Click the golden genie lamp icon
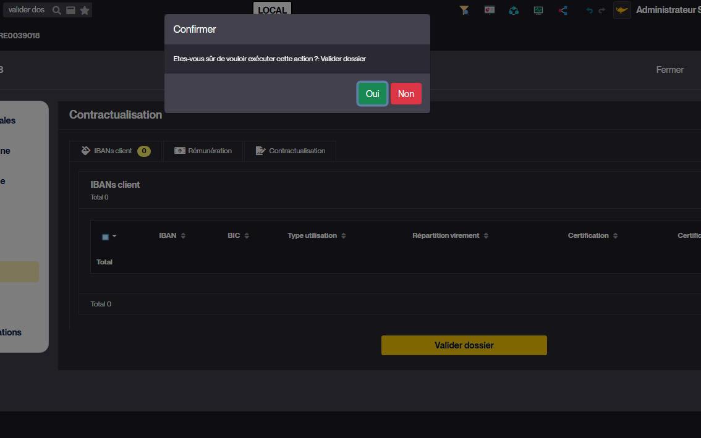 click(x=622, y=11)
